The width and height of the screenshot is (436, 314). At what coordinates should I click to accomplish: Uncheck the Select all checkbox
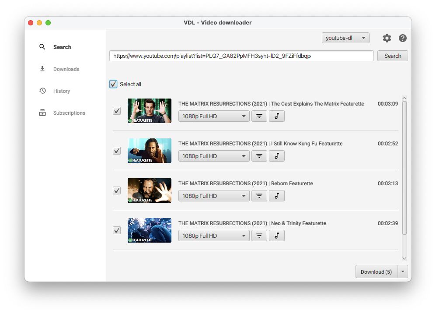pos(113,84)
